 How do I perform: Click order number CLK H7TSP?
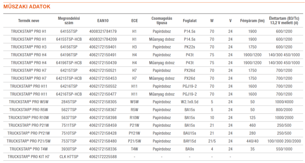[x=69, y=157]
